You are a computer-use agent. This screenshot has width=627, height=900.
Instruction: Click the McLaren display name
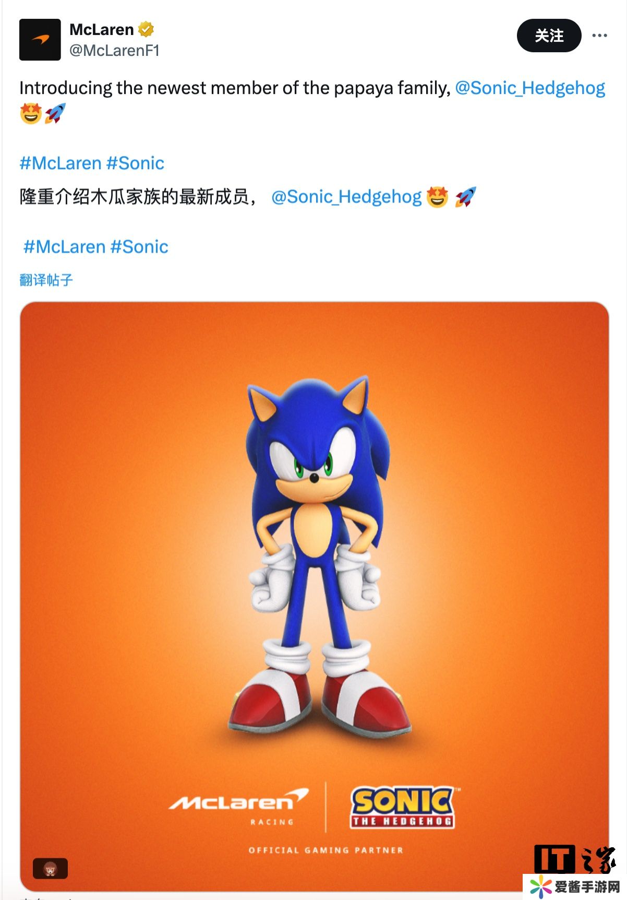[x=102, y=29]
